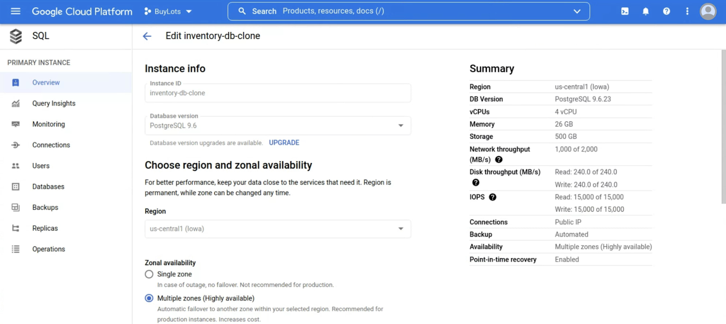The width and height of the screenshot is (726, 324).
Task: Click the Overview sidebar icon
Action: click(15, 82)
